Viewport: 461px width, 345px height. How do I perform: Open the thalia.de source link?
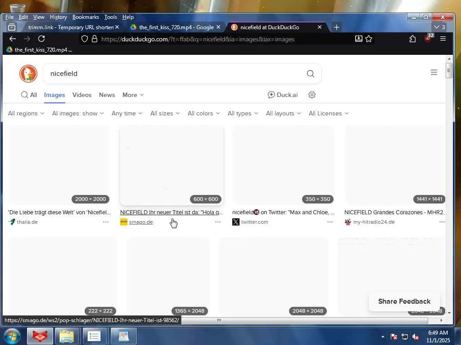pyautogui.click(x=27, y=222)
